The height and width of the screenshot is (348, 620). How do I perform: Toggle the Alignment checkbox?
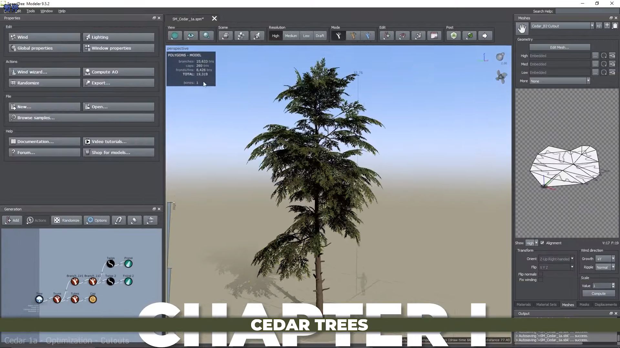(542, 243)
